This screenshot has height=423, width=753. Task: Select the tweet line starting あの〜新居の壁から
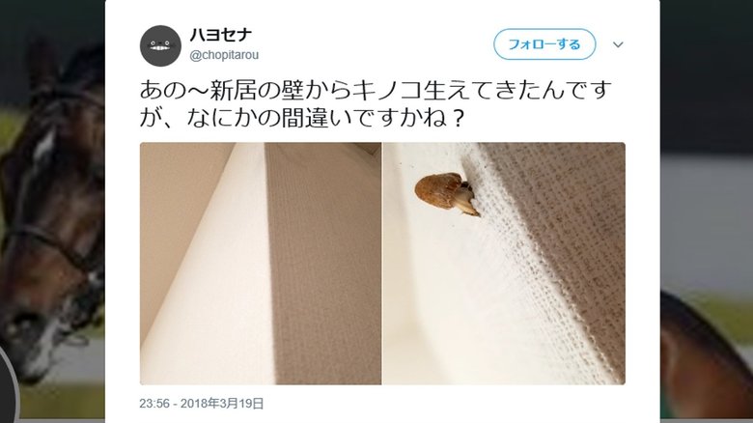click(376, 91)
